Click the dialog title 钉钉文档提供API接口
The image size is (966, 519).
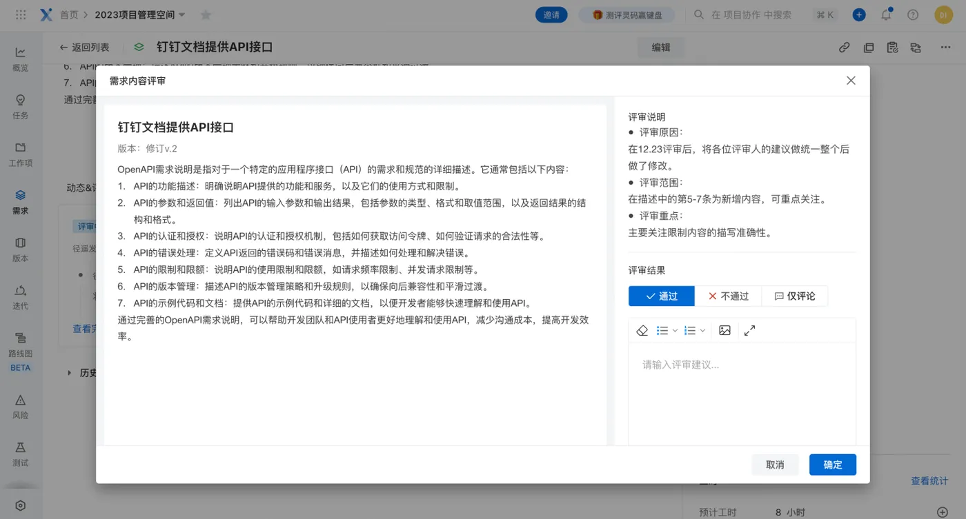coord(176,128)
